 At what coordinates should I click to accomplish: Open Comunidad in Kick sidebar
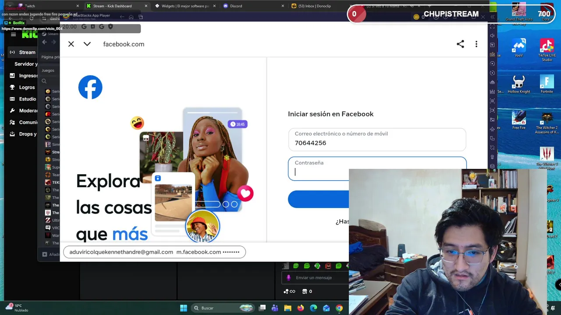pos(23,122)
